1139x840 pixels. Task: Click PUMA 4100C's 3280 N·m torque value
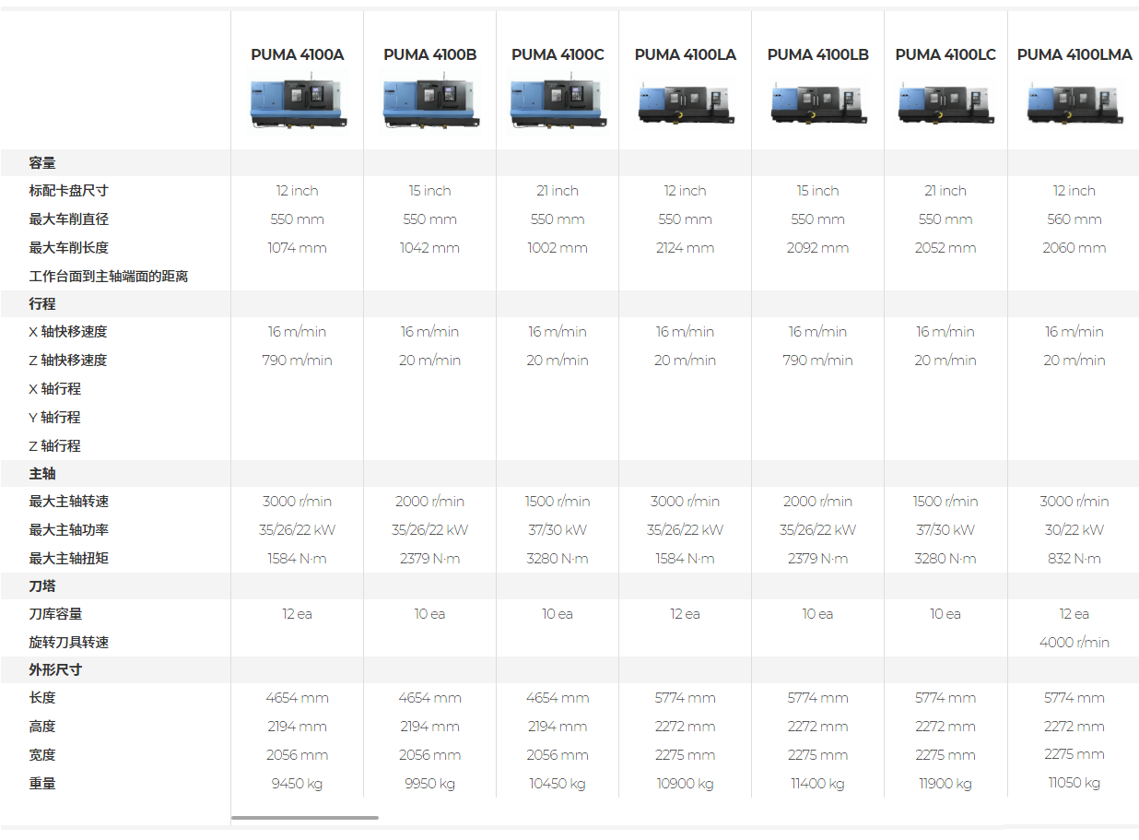coord(558,559)
